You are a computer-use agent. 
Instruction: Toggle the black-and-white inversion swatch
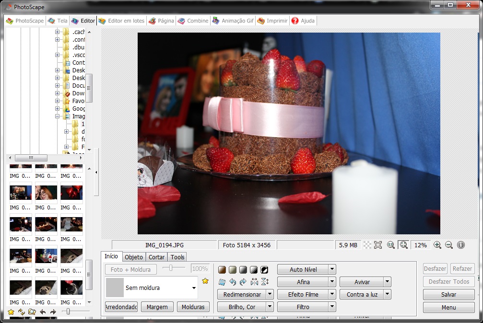point(264,269)
